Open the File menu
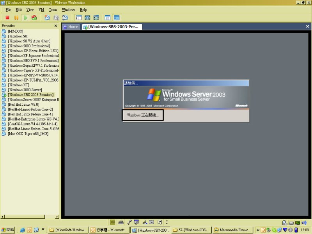This screenshot has height=234, width=312. [8, 10]
